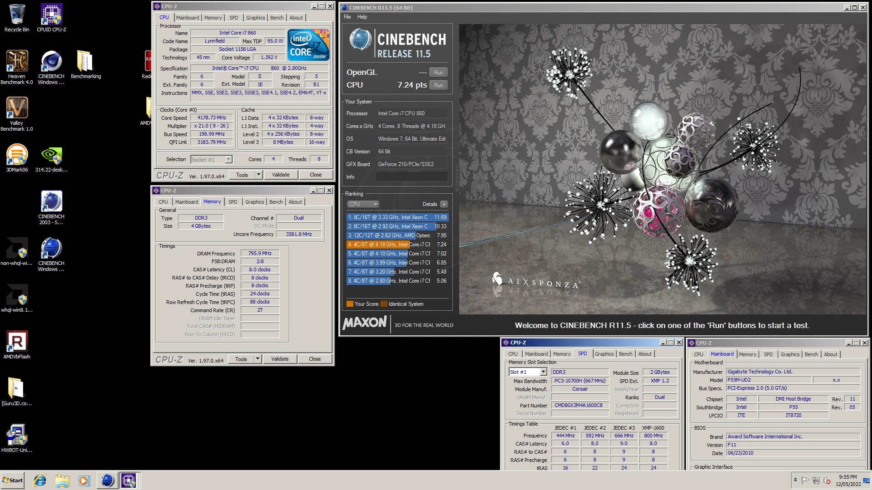Open CINEBENCH Windows shortcut beside Heaven Benchmark
This screenshot has width=872, height=490.
pyautogui.click(x=51, y=67)
